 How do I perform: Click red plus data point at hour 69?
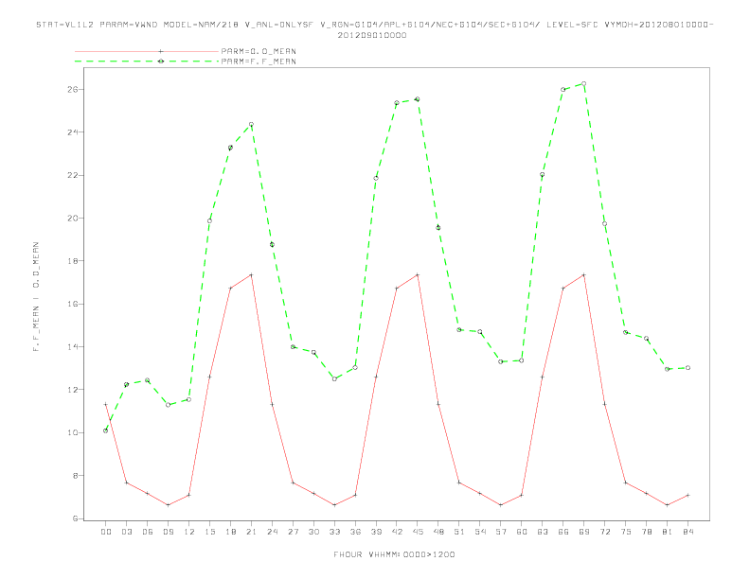[x=584, y=274]
